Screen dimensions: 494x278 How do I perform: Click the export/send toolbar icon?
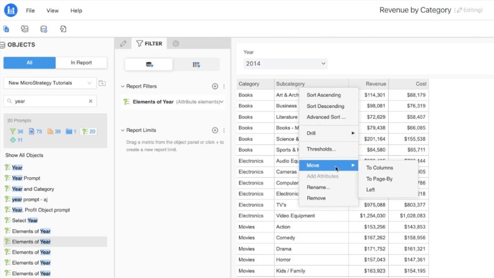point(63,29)
